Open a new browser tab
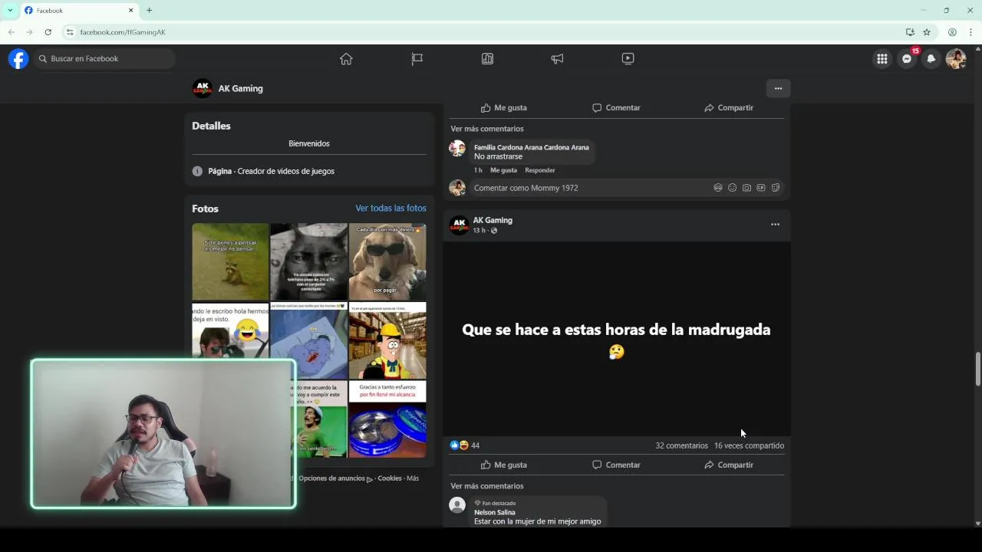The width and height of the screenshot is (982, 552). click(x=149, y=11)
